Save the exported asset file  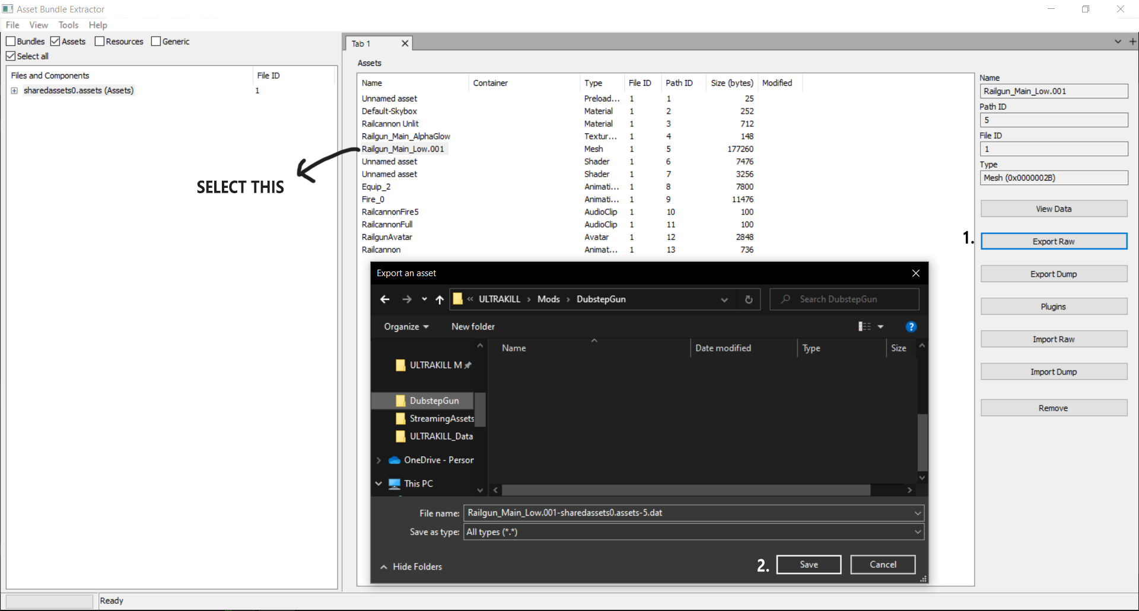(809, 564)
